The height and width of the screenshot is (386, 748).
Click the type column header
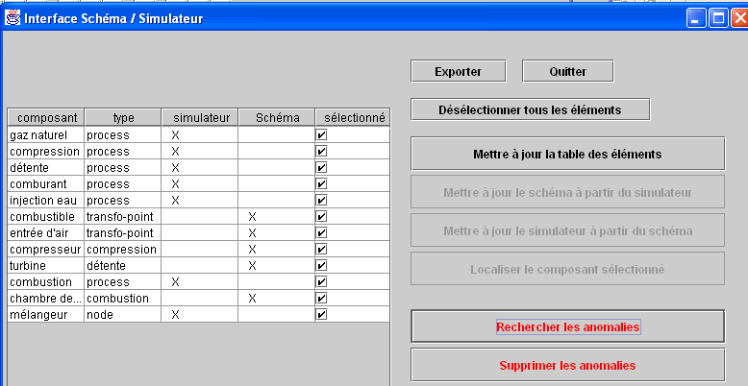tap(123, 118)
